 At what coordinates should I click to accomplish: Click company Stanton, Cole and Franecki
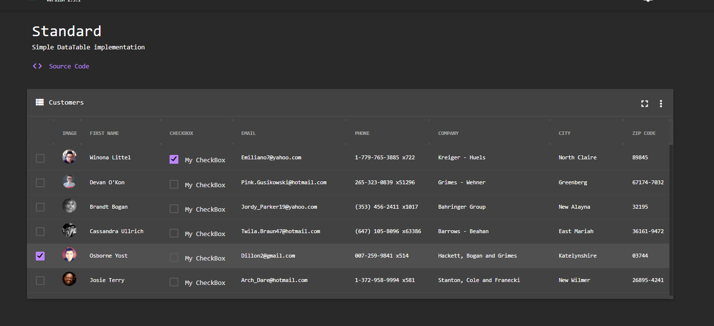click(x=479, y=280)
